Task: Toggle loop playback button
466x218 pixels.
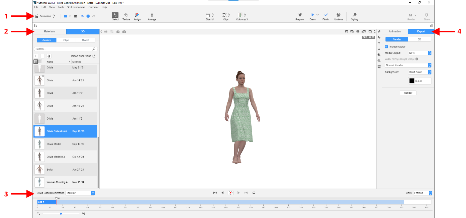Action: (x=254, y=193)
